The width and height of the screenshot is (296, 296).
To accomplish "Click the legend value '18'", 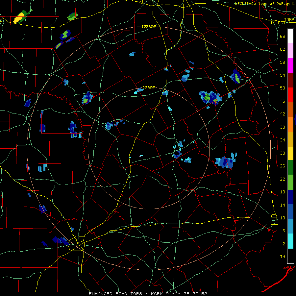I will pos(283,192).
